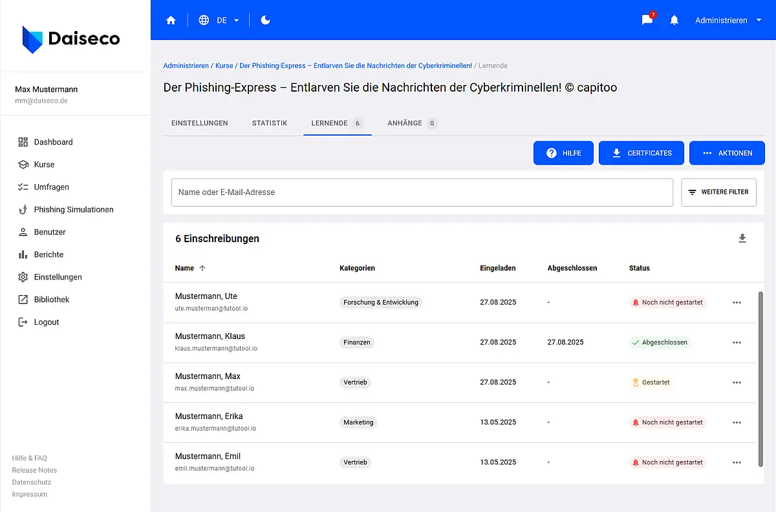This screenshot has width=776, height=512.
Task: Click the Phishing Simulationen sidebar item
Action: click(x=73, y=209)
